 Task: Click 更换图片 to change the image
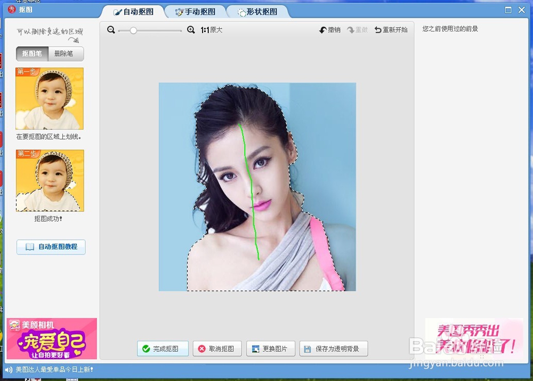point(271,348)
